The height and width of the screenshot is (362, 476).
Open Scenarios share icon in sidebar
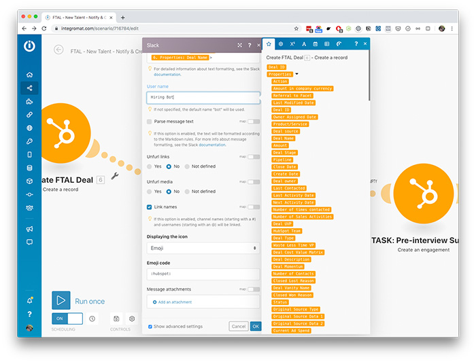click(x=29, y=88)
